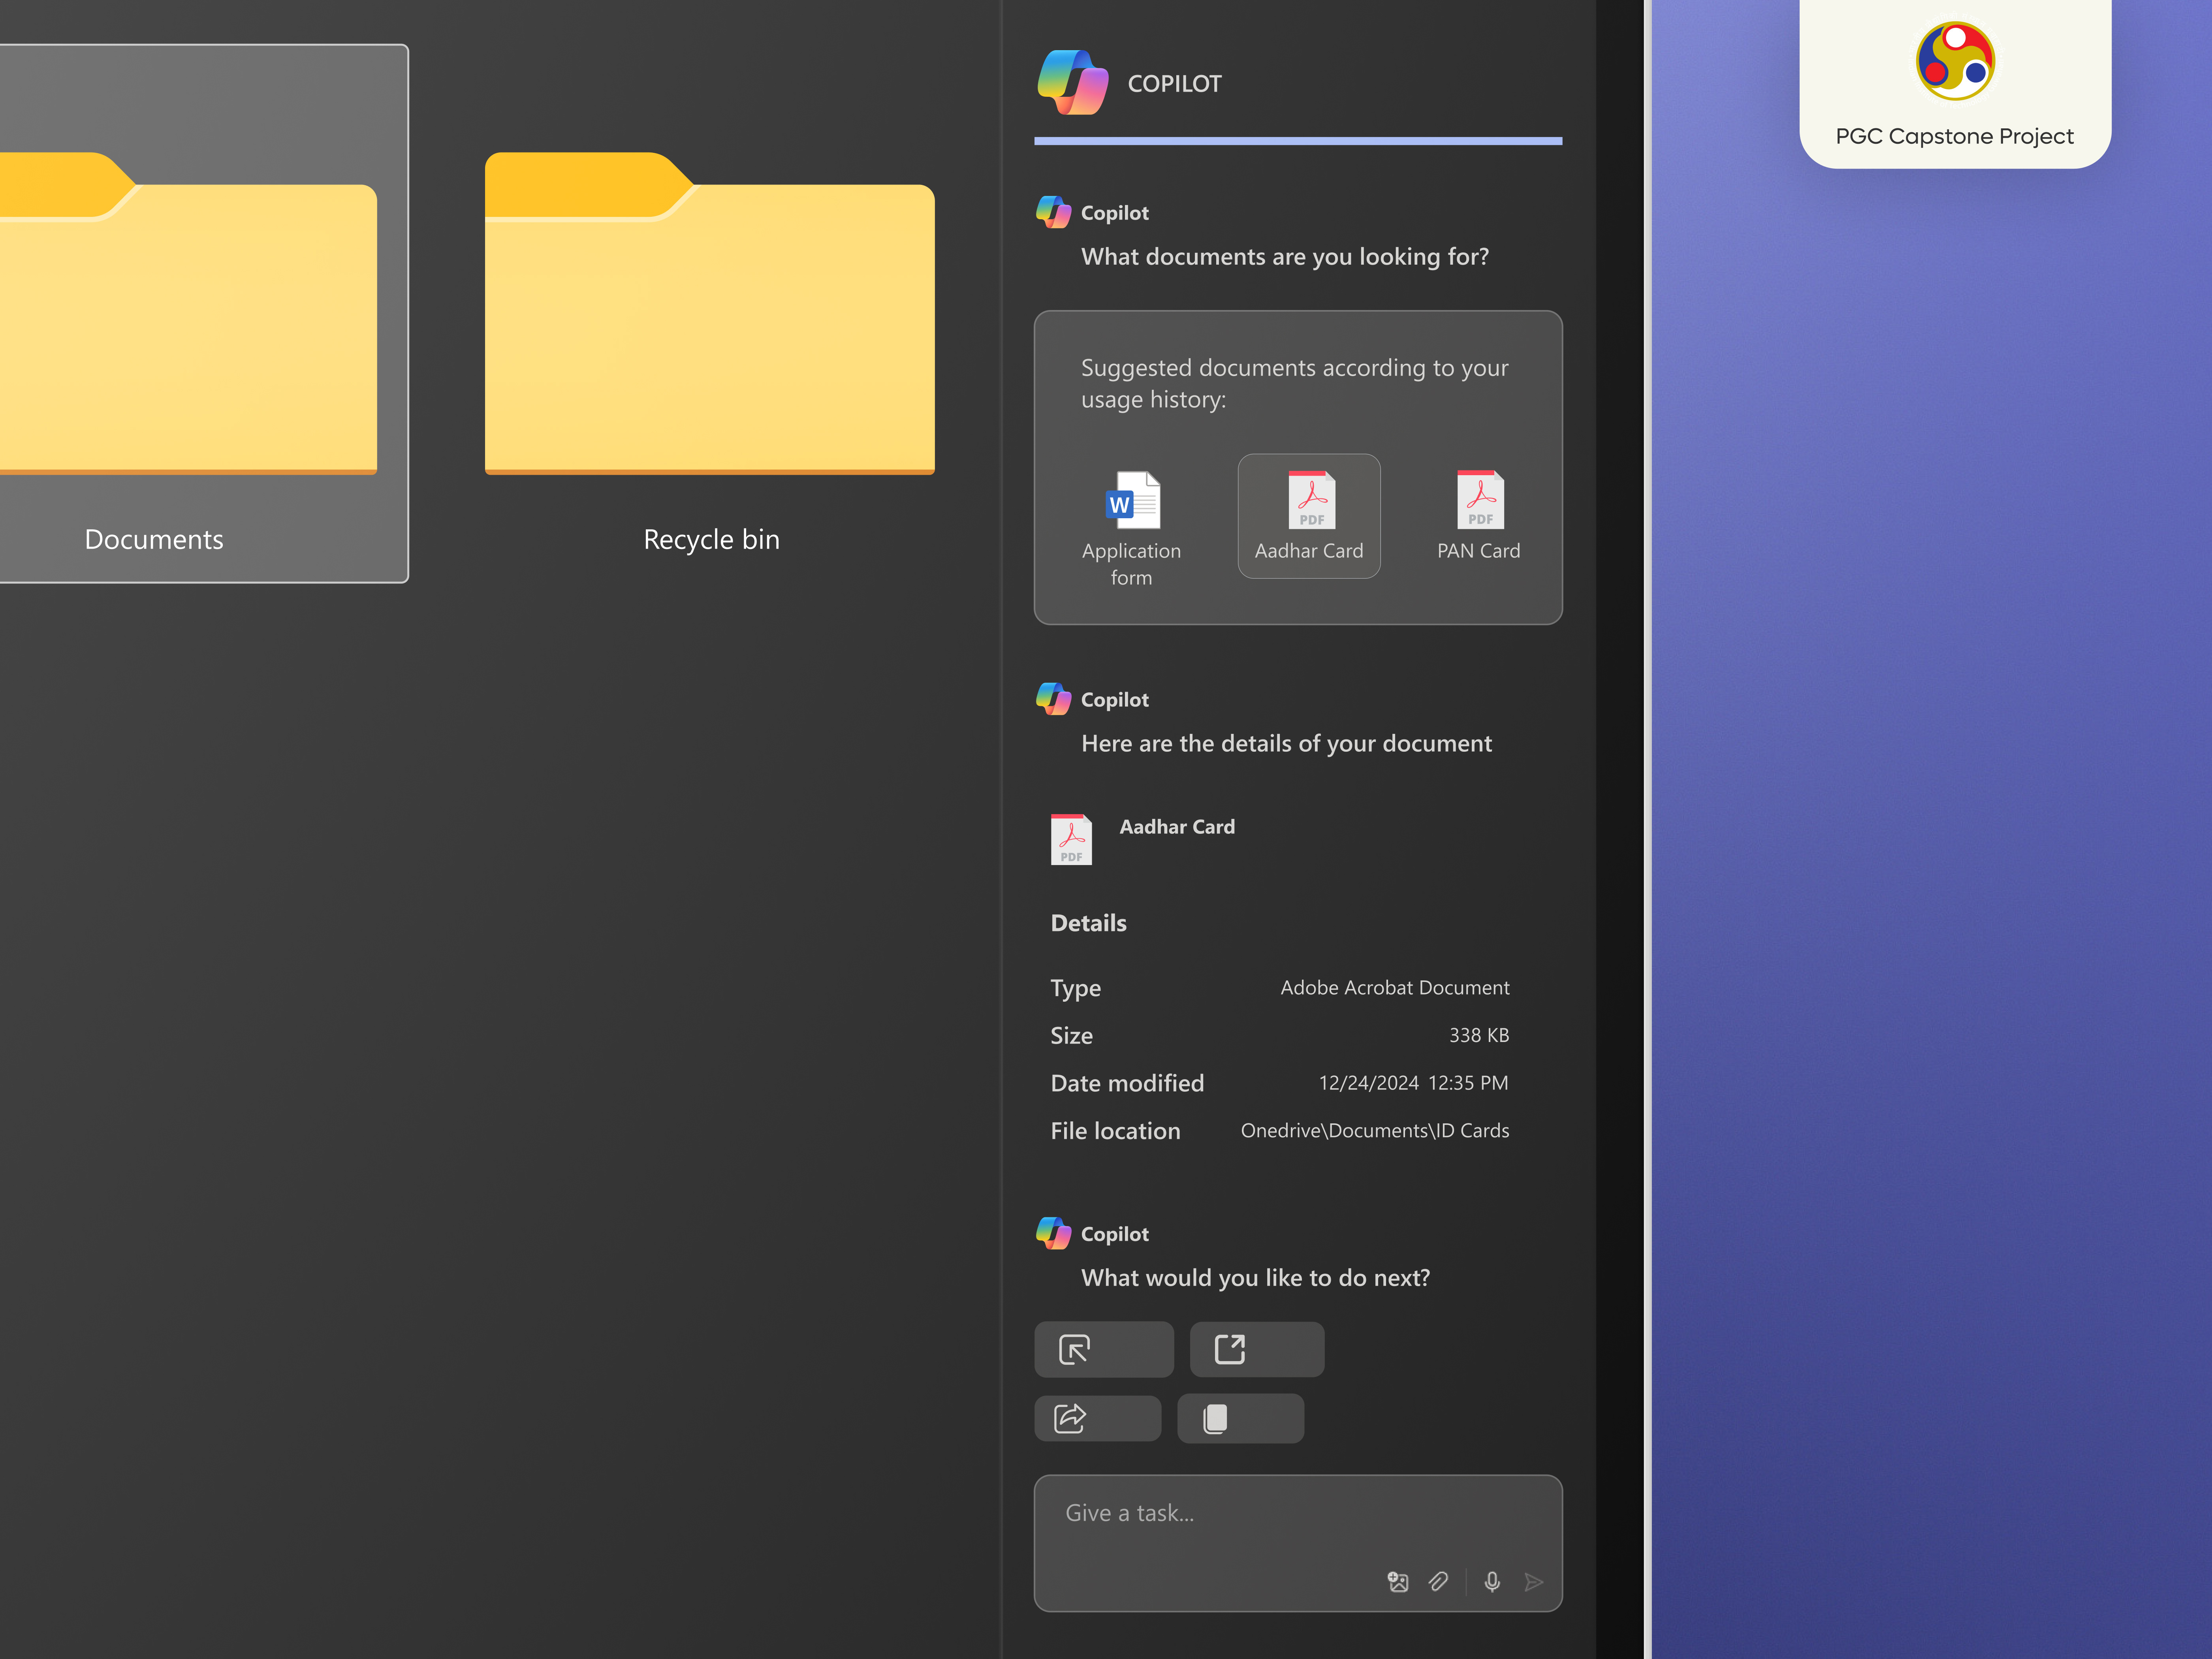The image size is (2212, 1659).
Task: Click the add image icon in task box
Action: pos(1398,1581)
